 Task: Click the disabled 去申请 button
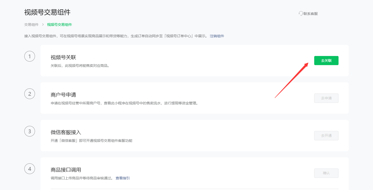[326, 98]
